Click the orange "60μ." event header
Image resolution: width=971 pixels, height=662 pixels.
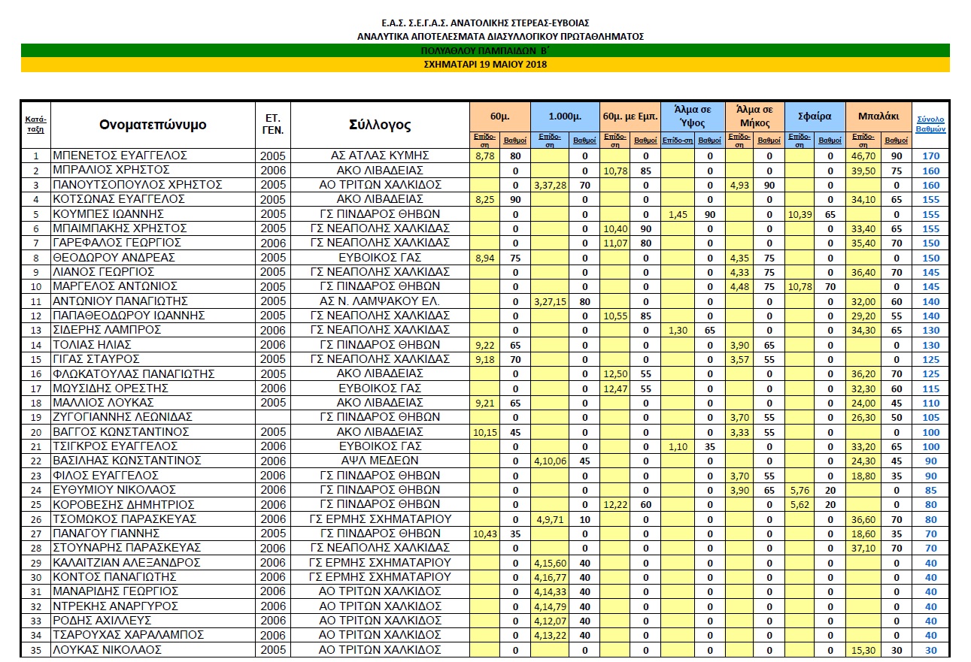tap(500, 116)
